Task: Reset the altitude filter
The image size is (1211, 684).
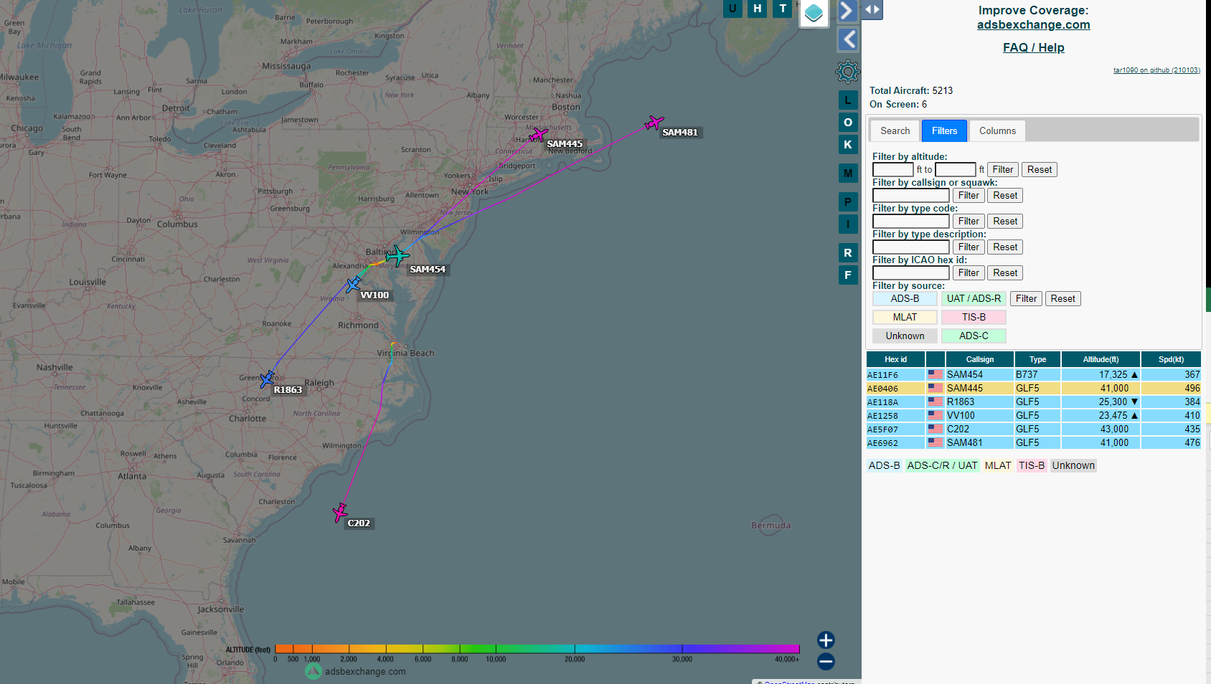Action: click(x=1039, y=170)
